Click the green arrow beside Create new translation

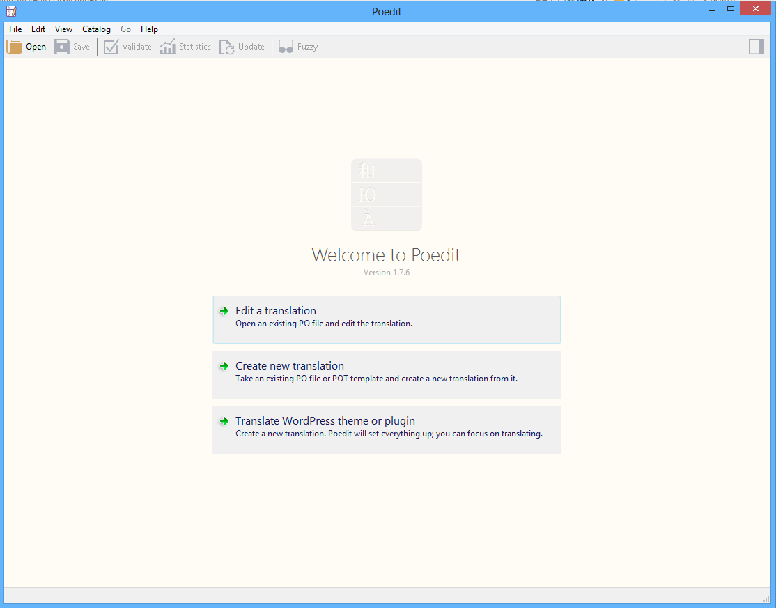pos(224,366)
